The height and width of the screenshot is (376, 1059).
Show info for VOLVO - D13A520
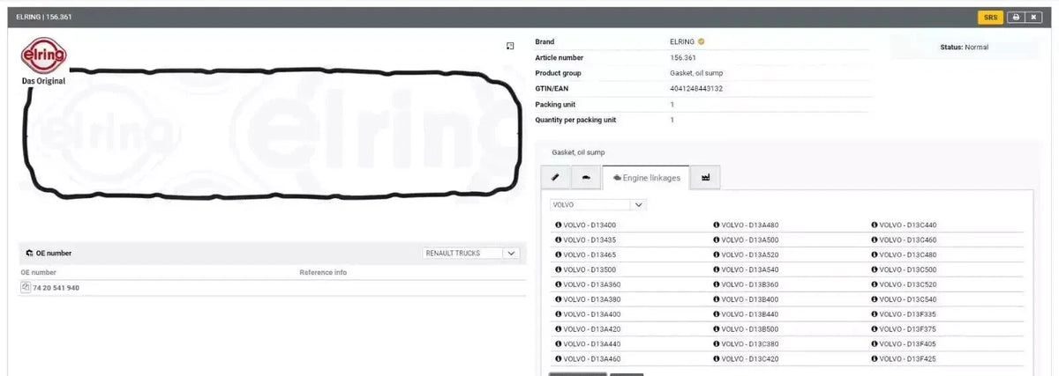[x=717, y=254]
